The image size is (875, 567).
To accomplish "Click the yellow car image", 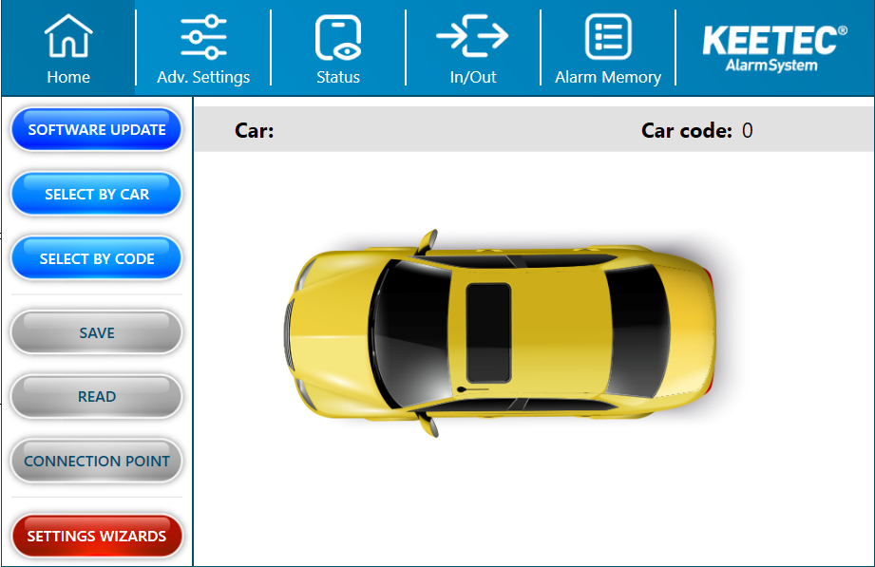I will (x=500, y=333).
